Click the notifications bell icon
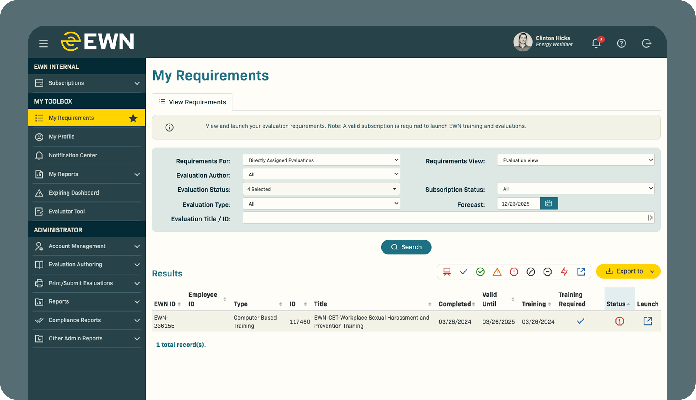 596,43
